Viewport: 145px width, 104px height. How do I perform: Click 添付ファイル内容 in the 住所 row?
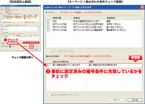click(59, 24)
